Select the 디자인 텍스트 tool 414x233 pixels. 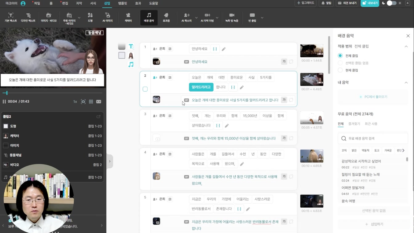(28, 18)
